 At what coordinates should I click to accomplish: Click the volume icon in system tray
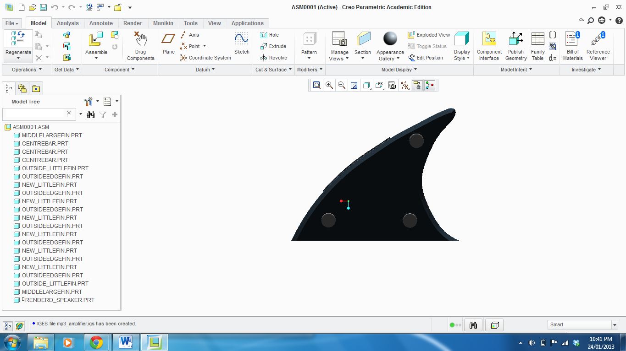click(532, 343)
